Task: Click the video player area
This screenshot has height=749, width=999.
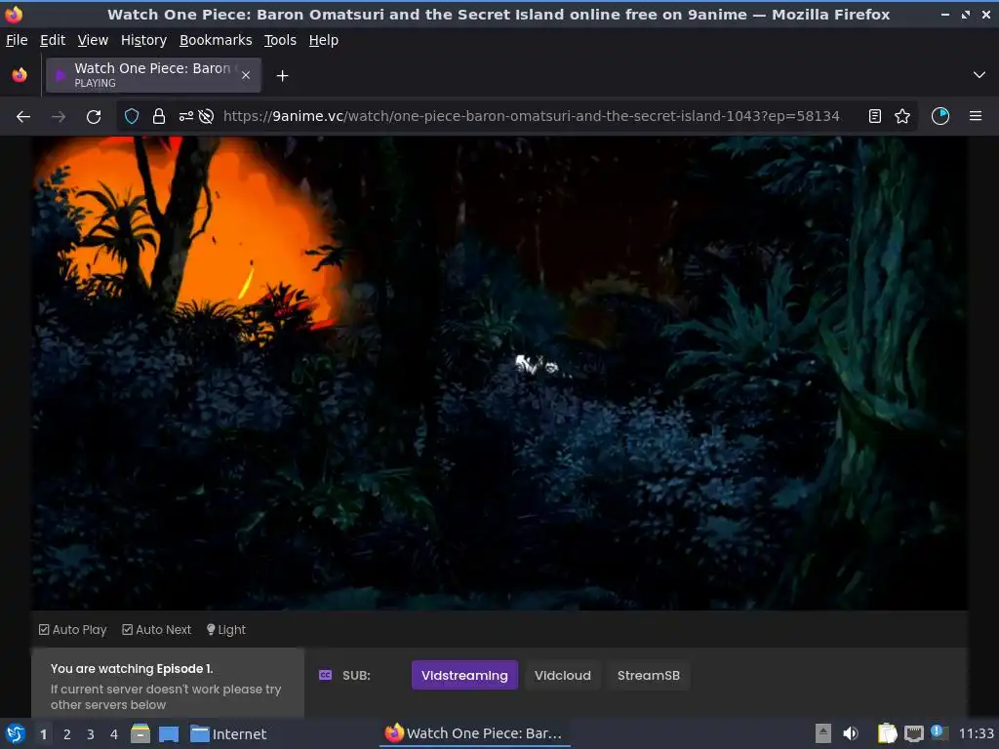Action: [x=499, y=374]
